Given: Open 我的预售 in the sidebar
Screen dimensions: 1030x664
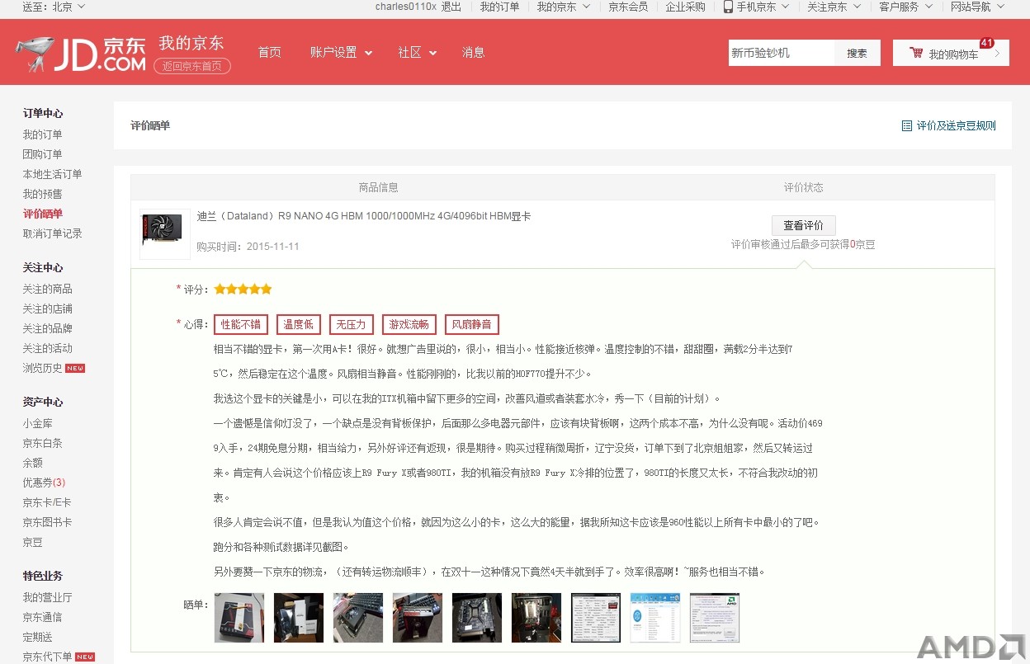Looking at the screenshot, I should pos(42,194).
